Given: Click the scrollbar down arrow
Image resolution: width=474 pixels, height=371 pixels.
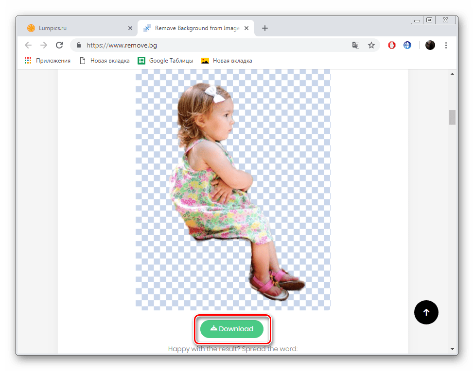Looking at the screenshot, I should pos(452,349).
